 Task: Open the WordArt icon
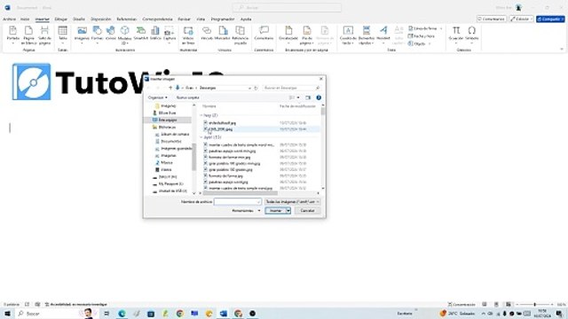pos(383,31)
